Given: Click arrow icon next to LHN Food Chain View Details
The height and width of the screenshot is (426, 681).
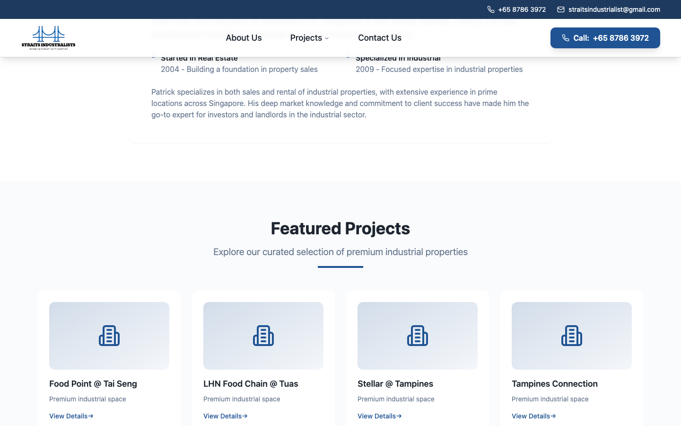Looking at the screenshot, I should (x=245, y=416).
